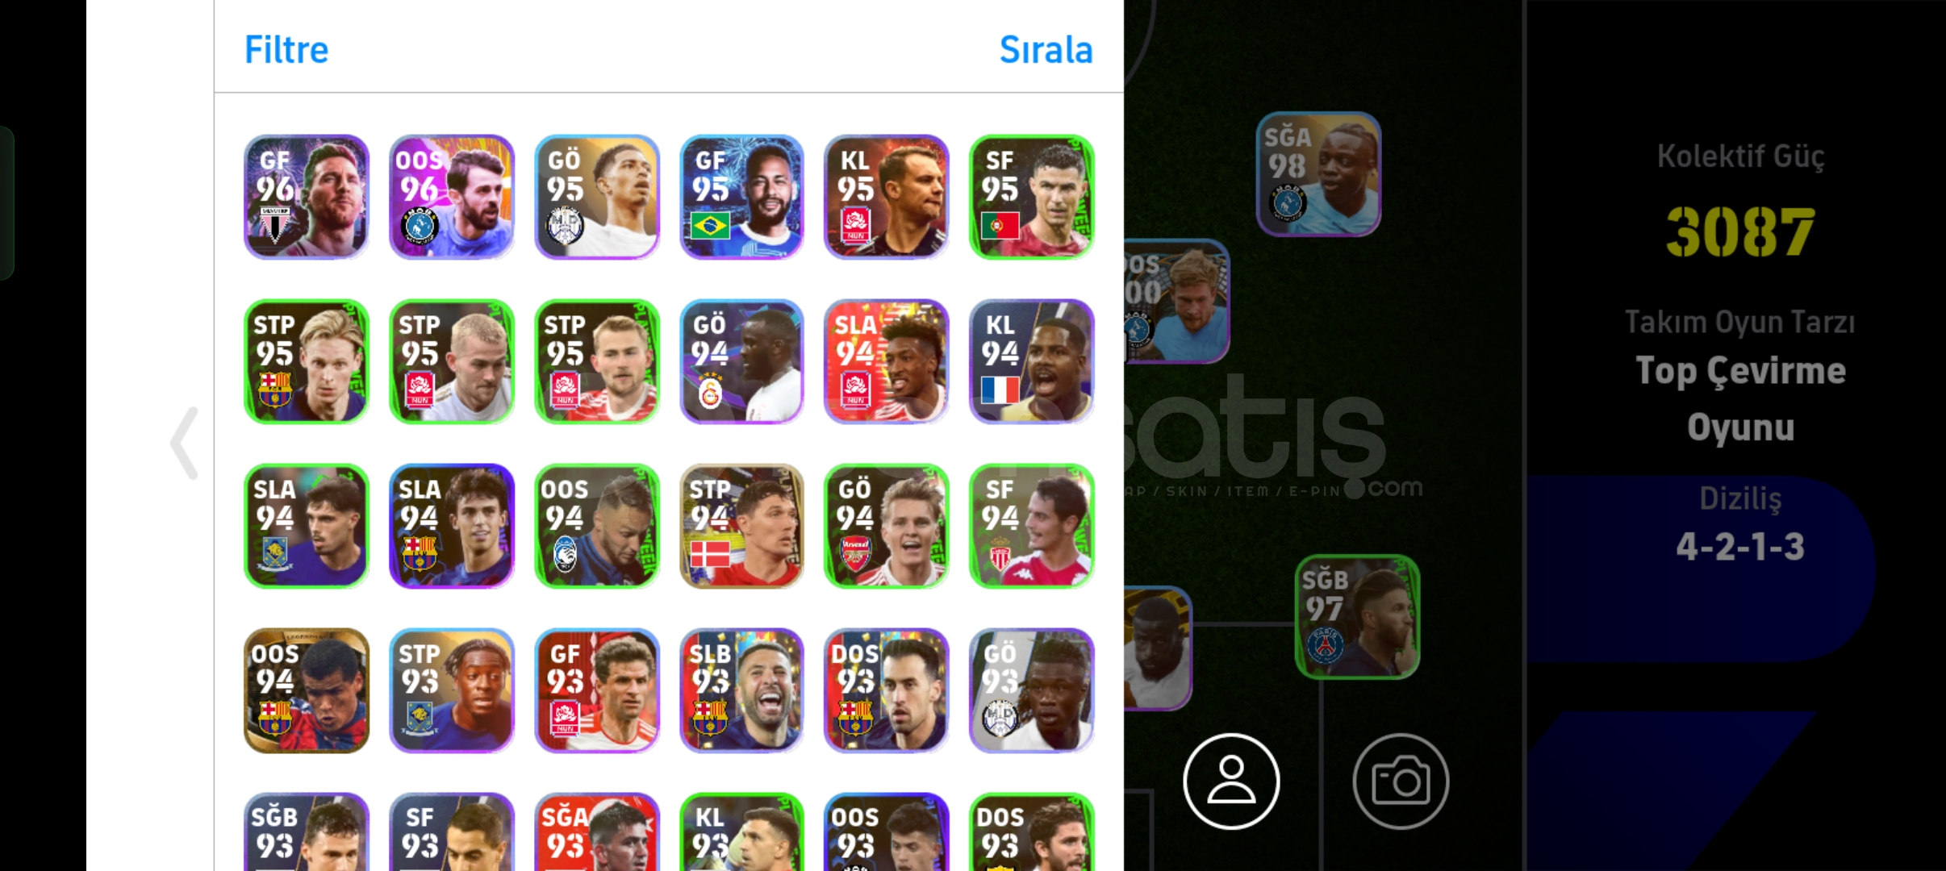Open the profile person icon
The width and height of the screenshot is (1946, 871).
point(1231,781)
